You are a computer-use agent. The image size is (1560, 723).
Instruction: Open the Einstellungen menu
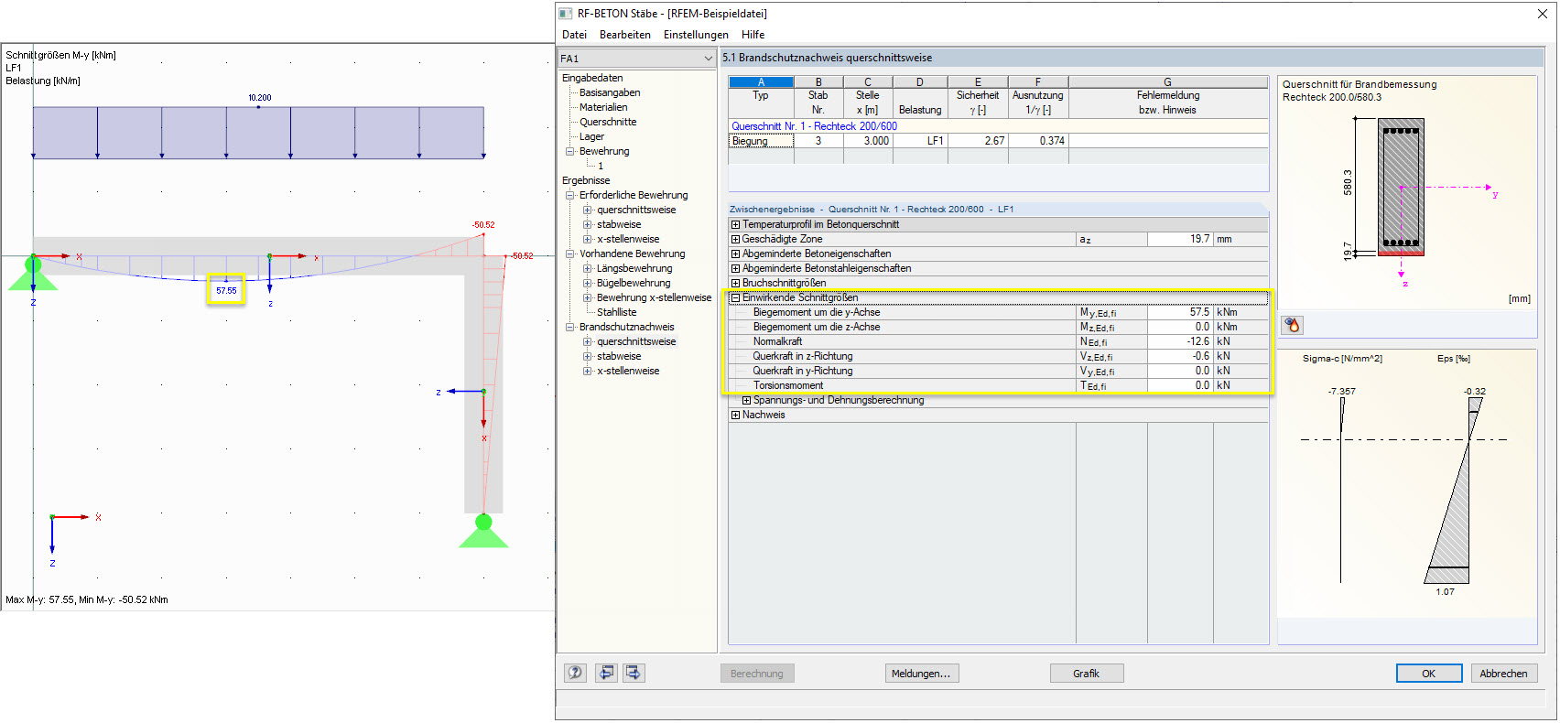point(696,35)
